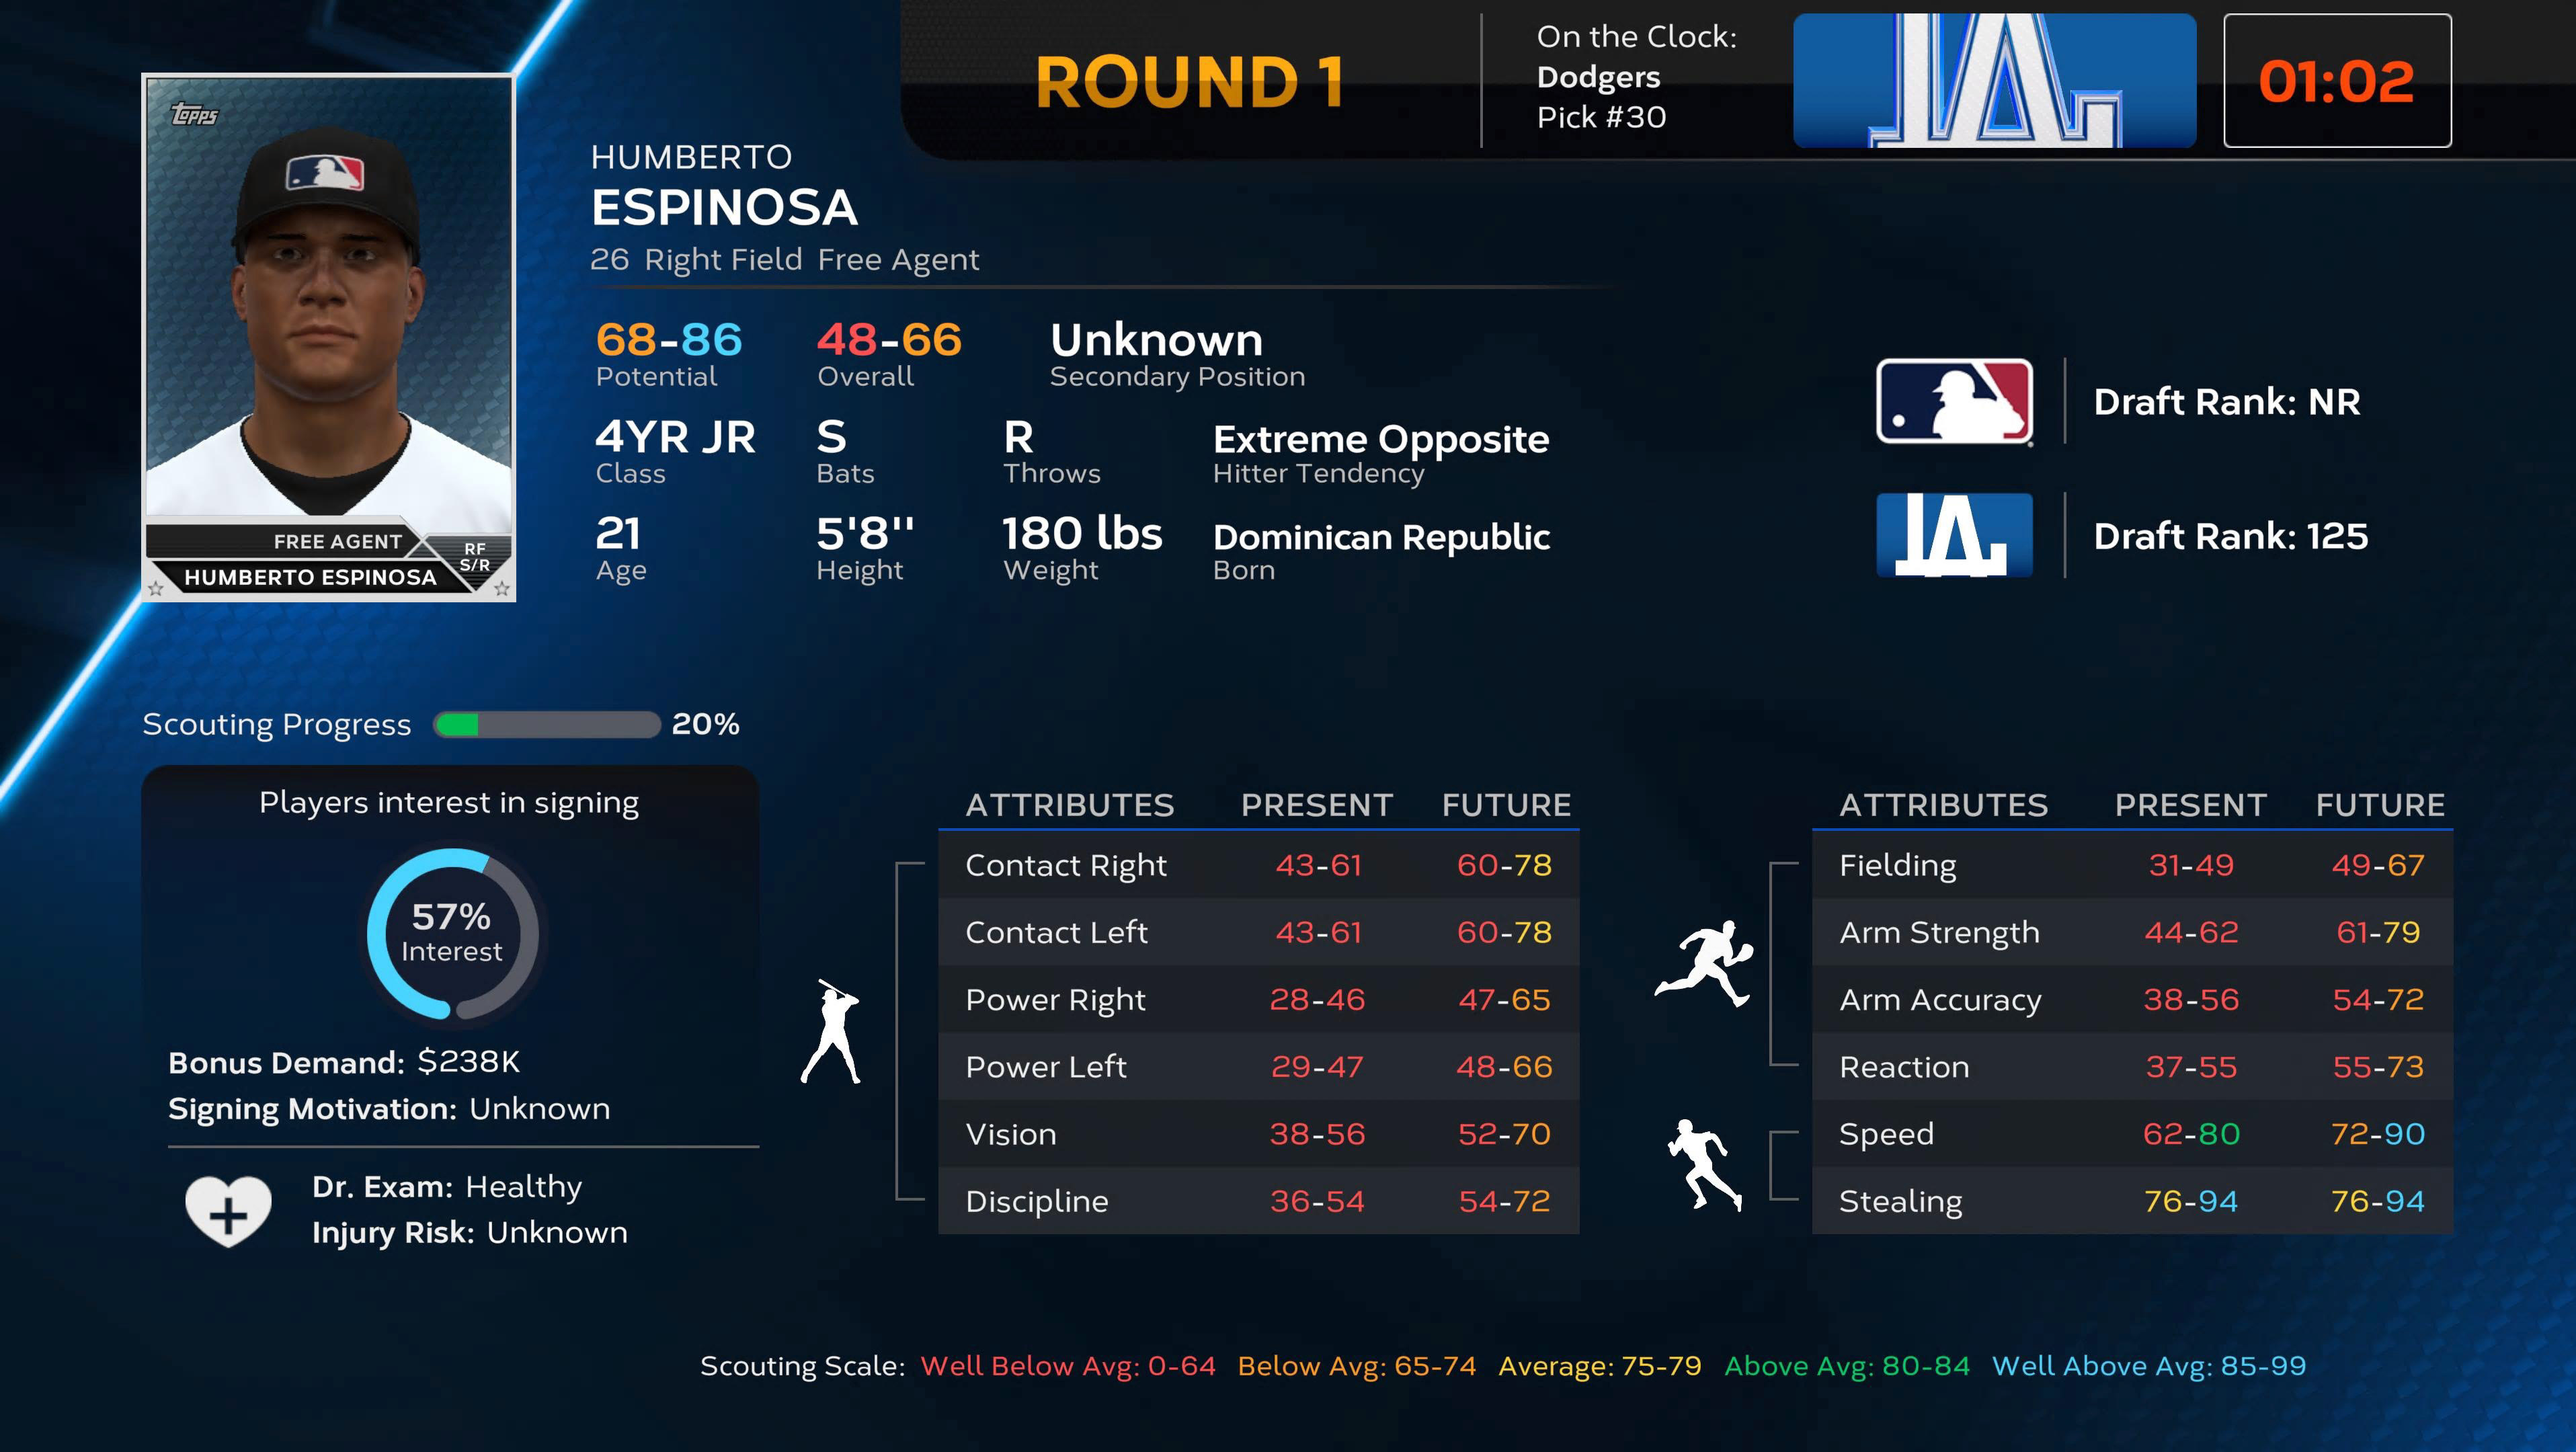Viewport: 2576px width, 1452px height.
Task: Select the Stealing attribute row
Action: [2131, 1201]
